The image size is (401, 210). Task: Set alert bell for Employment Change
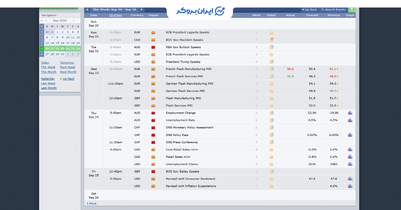tap(256, 113)
